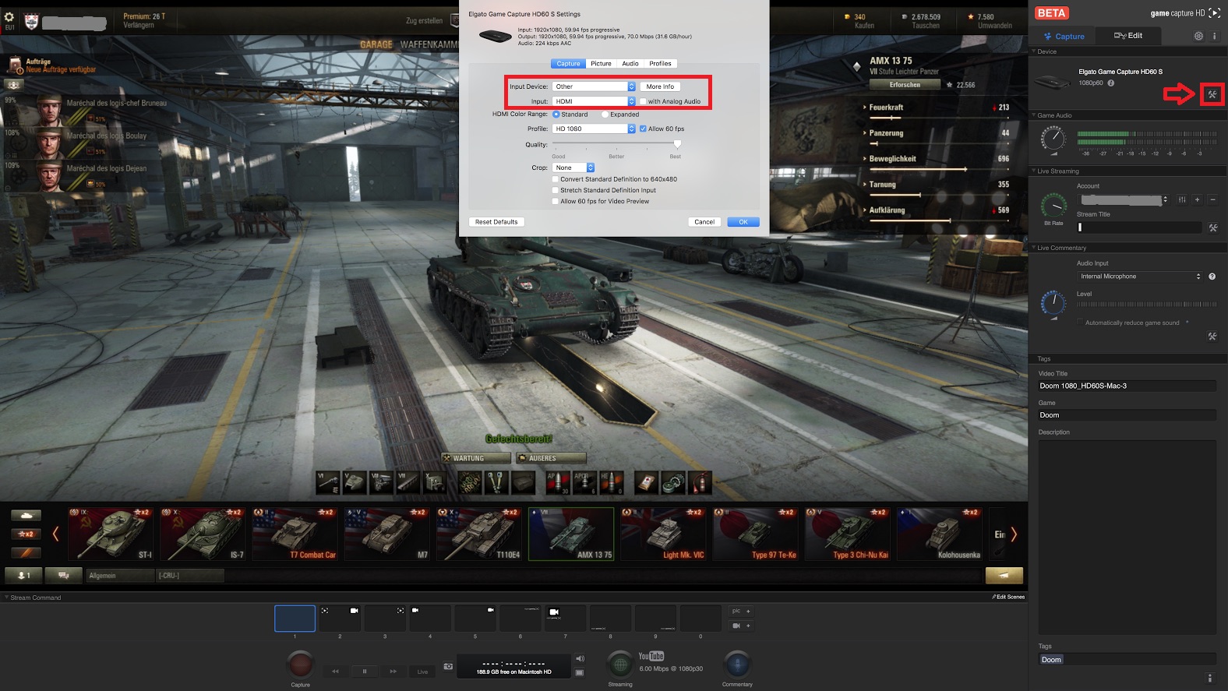Open the info icon beside preferences gear

click(1214, 36)
